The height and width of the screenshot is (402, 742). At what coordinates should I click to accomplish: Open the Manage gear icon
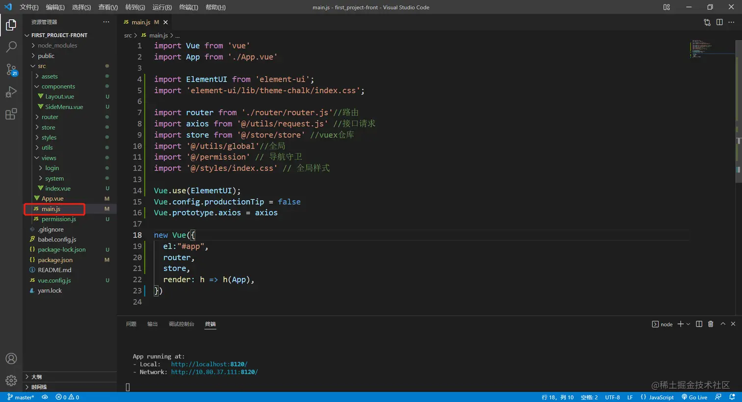point(11,381)
